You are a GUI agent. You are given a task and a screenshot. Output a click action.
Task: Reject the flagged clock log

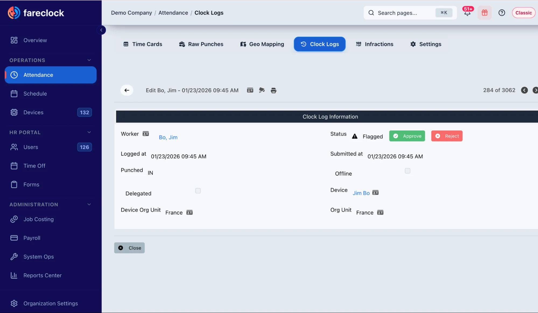[x=447, y=136]
